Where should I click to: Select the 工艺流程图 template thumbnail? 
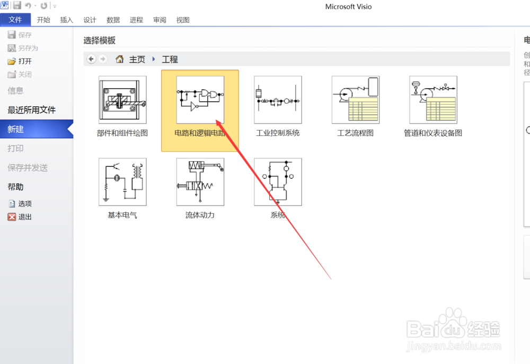(x=356, y=100)
